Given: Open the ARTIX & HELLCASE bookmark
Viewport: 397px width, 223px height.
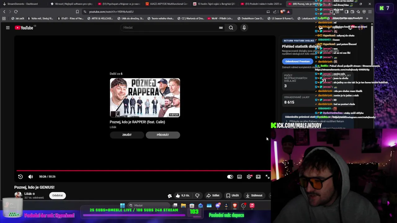Looking at the screenshot, I should click(x=100, y=19).
